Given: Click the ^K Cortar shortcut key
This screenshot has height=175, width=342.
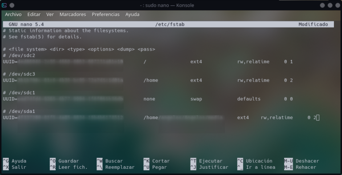Looking at the screenshot, I should click(147, 161).
